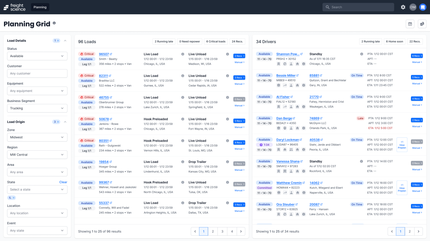Expand the Zone dropdown set to Midwest
The height and width of the screenshot is (241, 430).
click(x=37, y=137)
